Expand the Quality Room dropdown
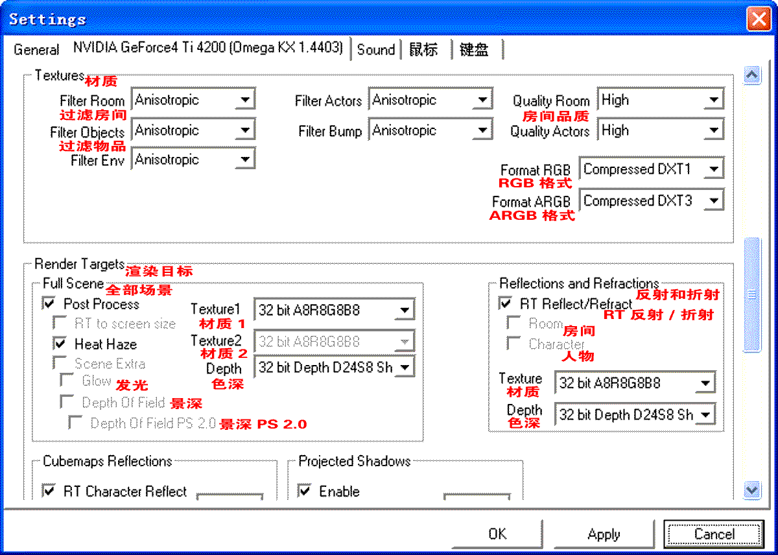778x555 pixels. click(x=713, y=100)
